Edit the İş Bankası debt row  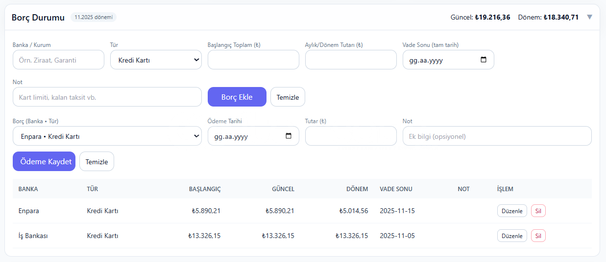512,236
